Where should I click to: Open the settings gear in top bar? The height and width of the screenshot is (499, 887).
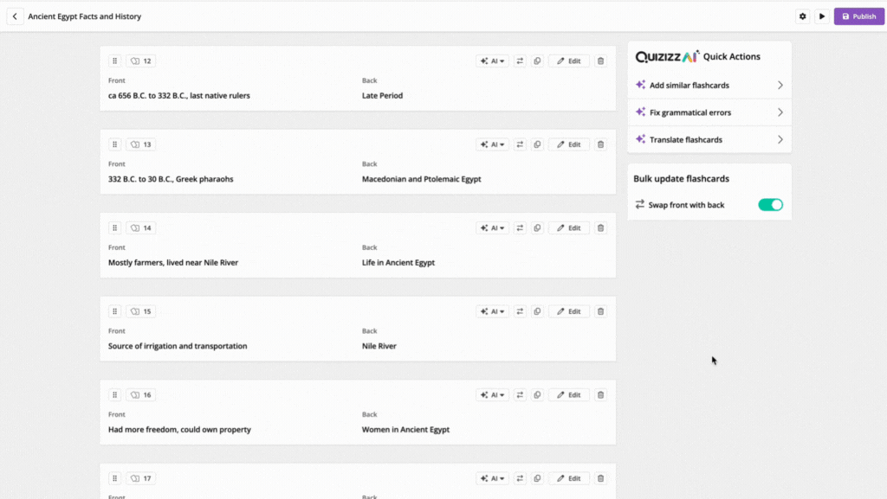[x=802, y=16]
